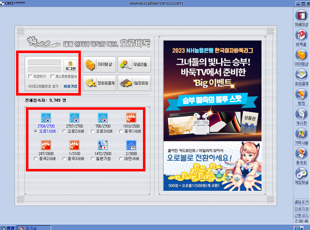The width and height of the screenshot is (310, 230).
Task: Open the 회원결제 sidebar icon
Action: [301, 75]
